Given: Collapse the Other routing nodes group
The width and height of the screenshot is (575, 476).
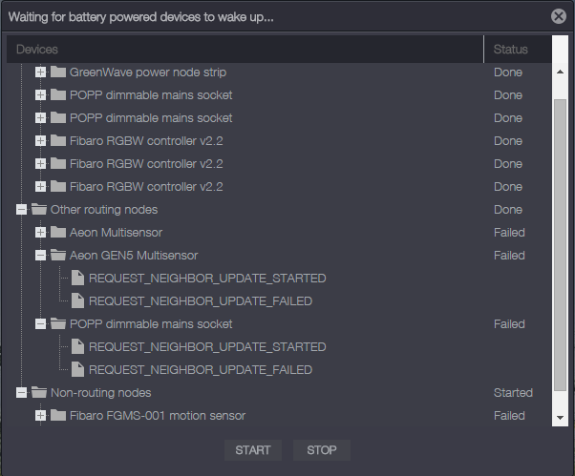Looking at the screenshot, I should pos(21,210).
